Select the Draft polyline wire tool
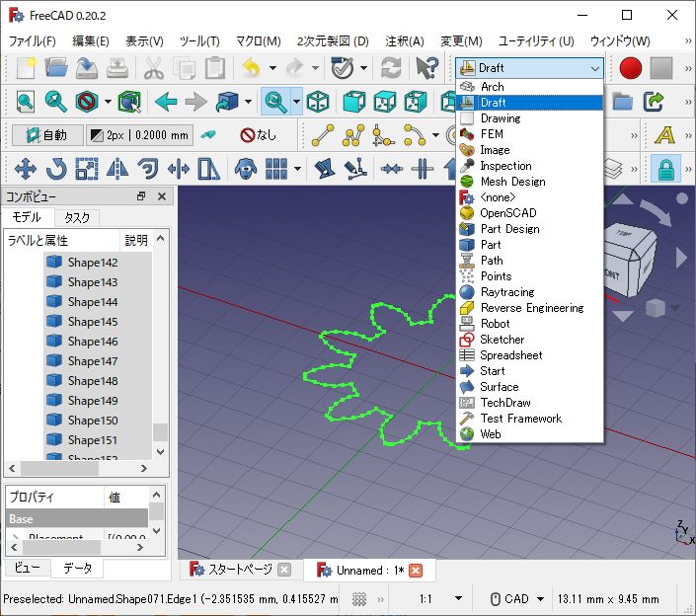 point(353,135)
